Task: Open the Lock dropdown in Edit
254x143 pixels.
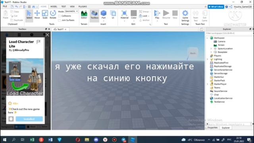Action: pos(148,16)
